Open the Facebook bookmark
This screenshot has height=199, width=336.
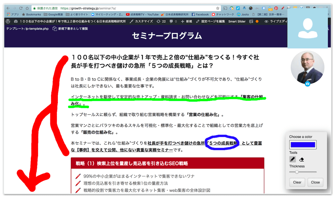click(200, 14)
